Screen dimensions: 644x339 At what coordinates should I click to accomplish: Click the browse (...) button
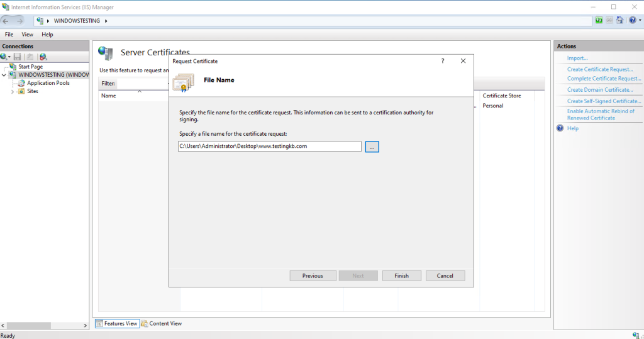372,147
